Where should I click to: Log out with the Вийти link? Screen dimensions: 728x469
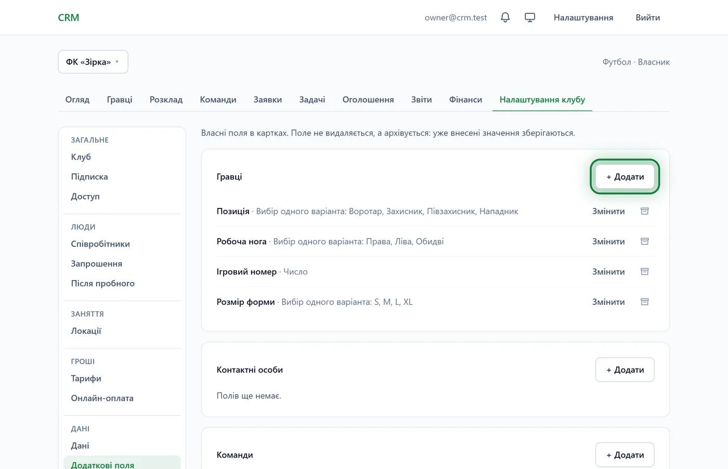[x=648, y=18]
